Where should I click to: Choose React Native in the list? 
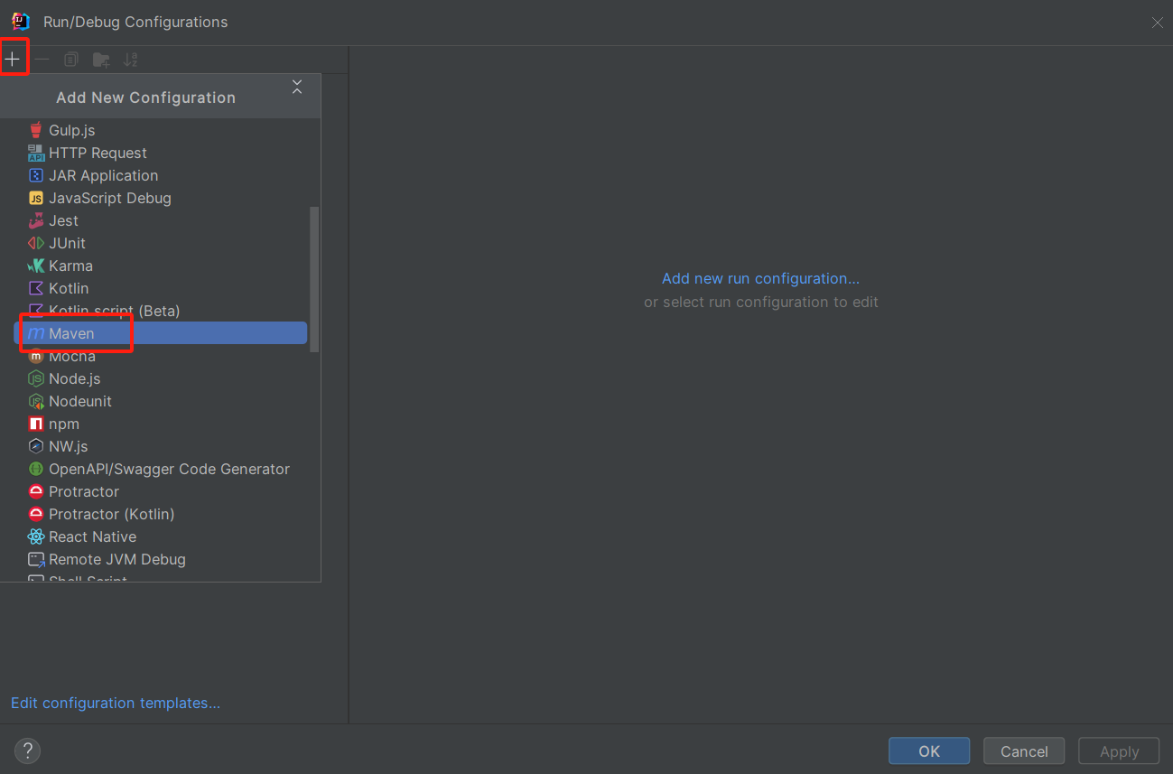[92, 536]
